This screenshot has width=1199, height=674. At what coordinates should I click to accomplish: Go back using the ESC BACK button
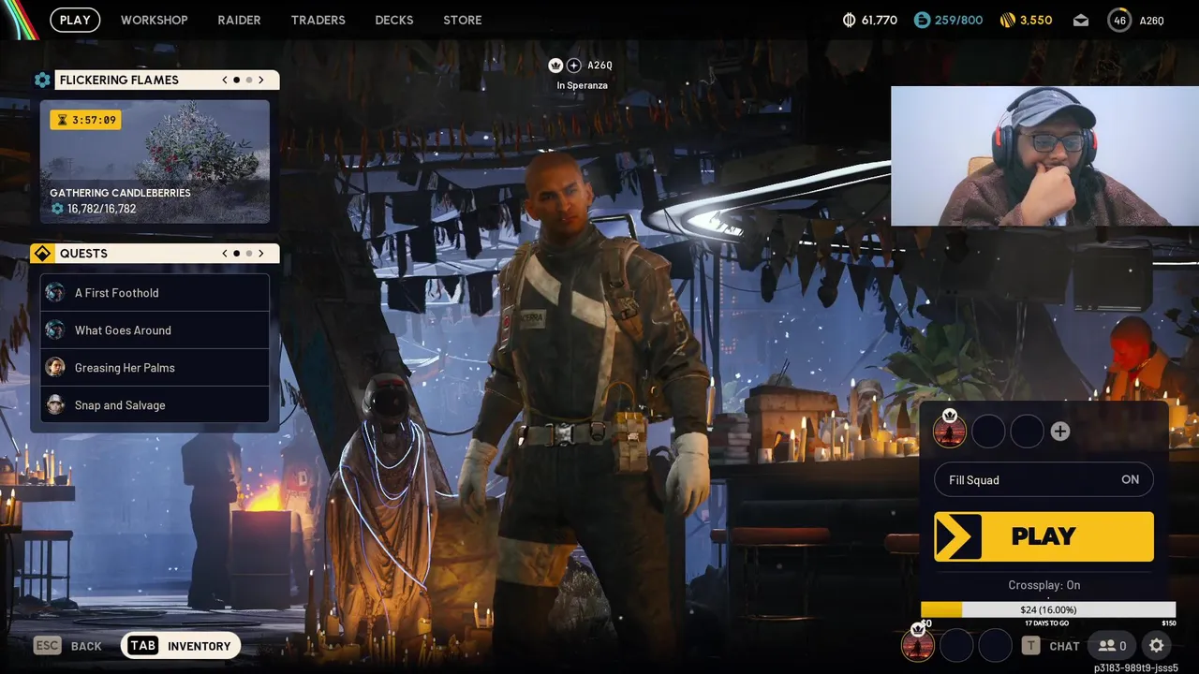(x=67, y=646)
